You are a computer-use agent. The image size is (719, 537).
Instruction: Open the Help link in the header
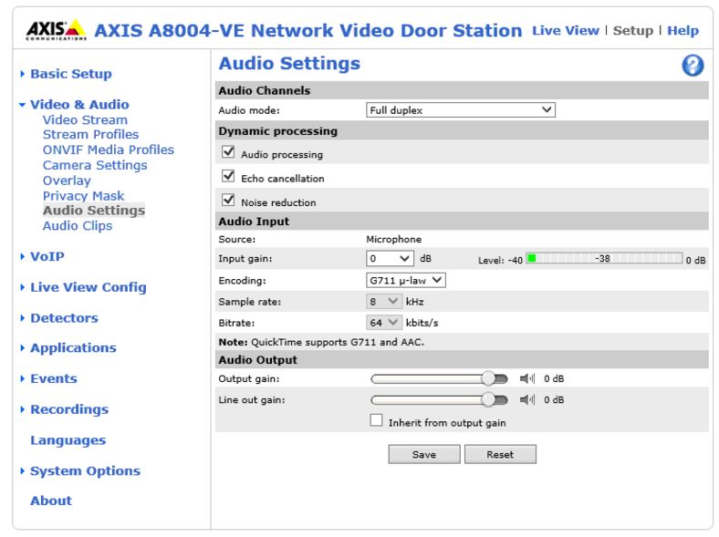coord(683,30)
